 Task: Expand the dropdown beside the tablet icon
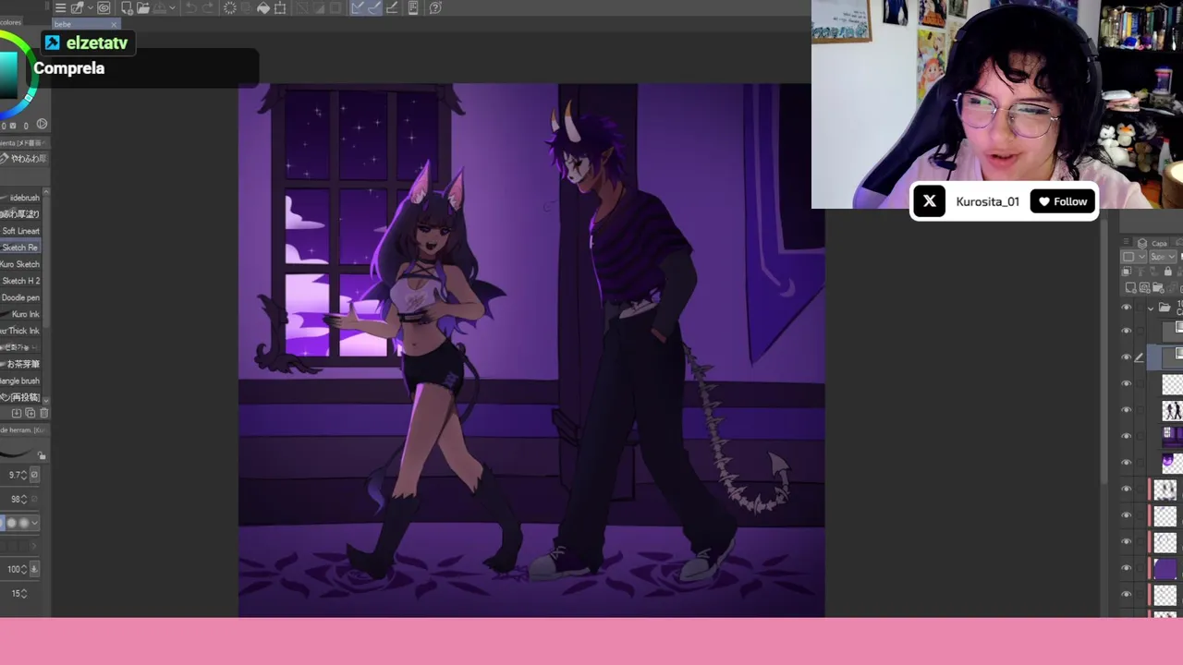tap(91, 7)
